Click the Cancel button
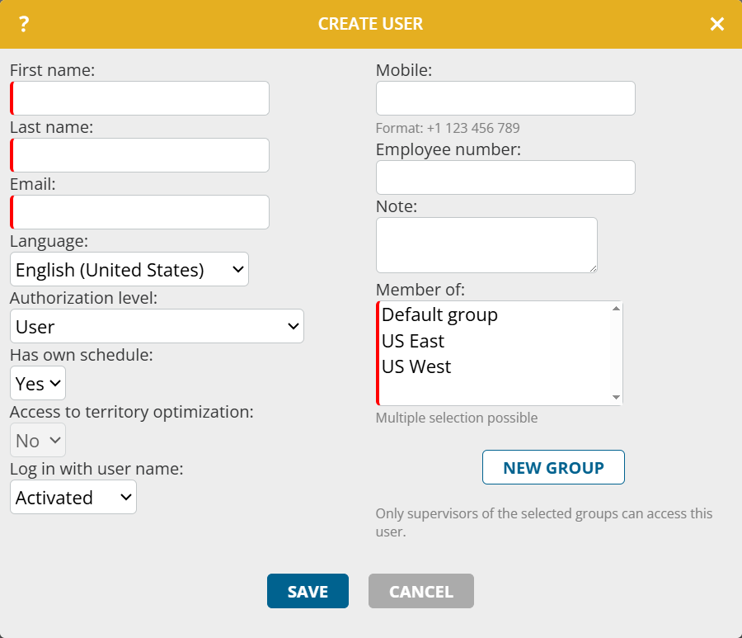 coord(420,591)
